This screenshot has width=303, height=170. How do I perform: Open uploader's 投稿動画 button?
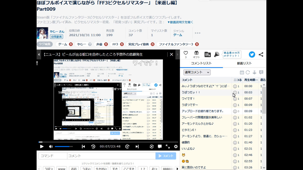point(56,37)
